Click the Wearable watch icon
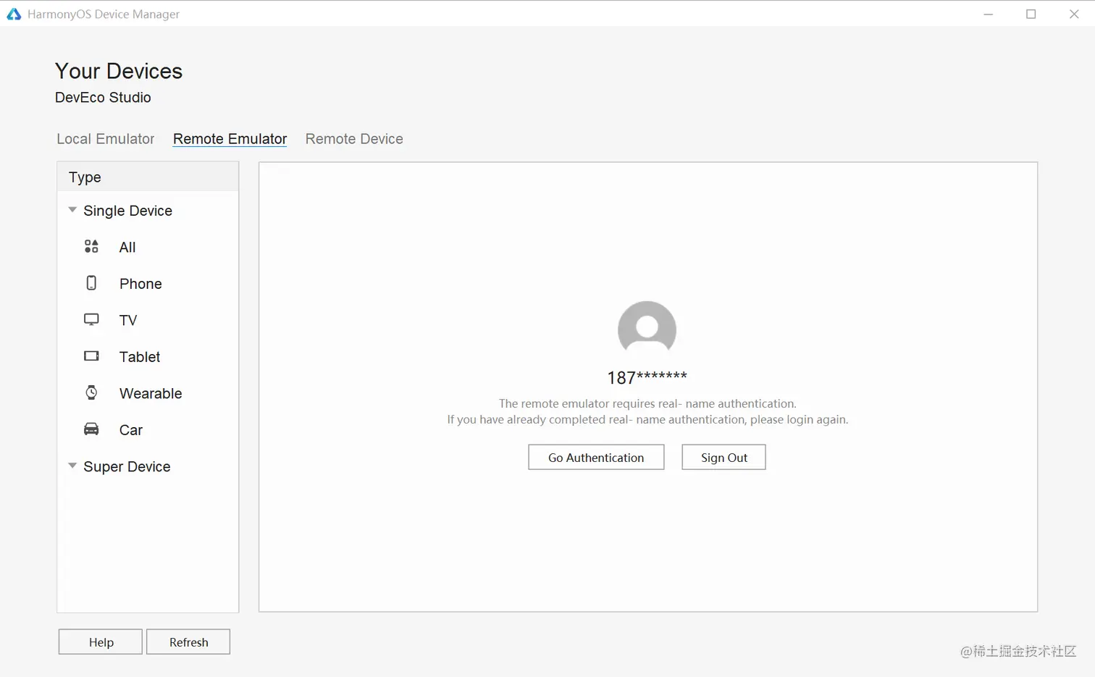1095x677 pixels. [x=91, y=392]
